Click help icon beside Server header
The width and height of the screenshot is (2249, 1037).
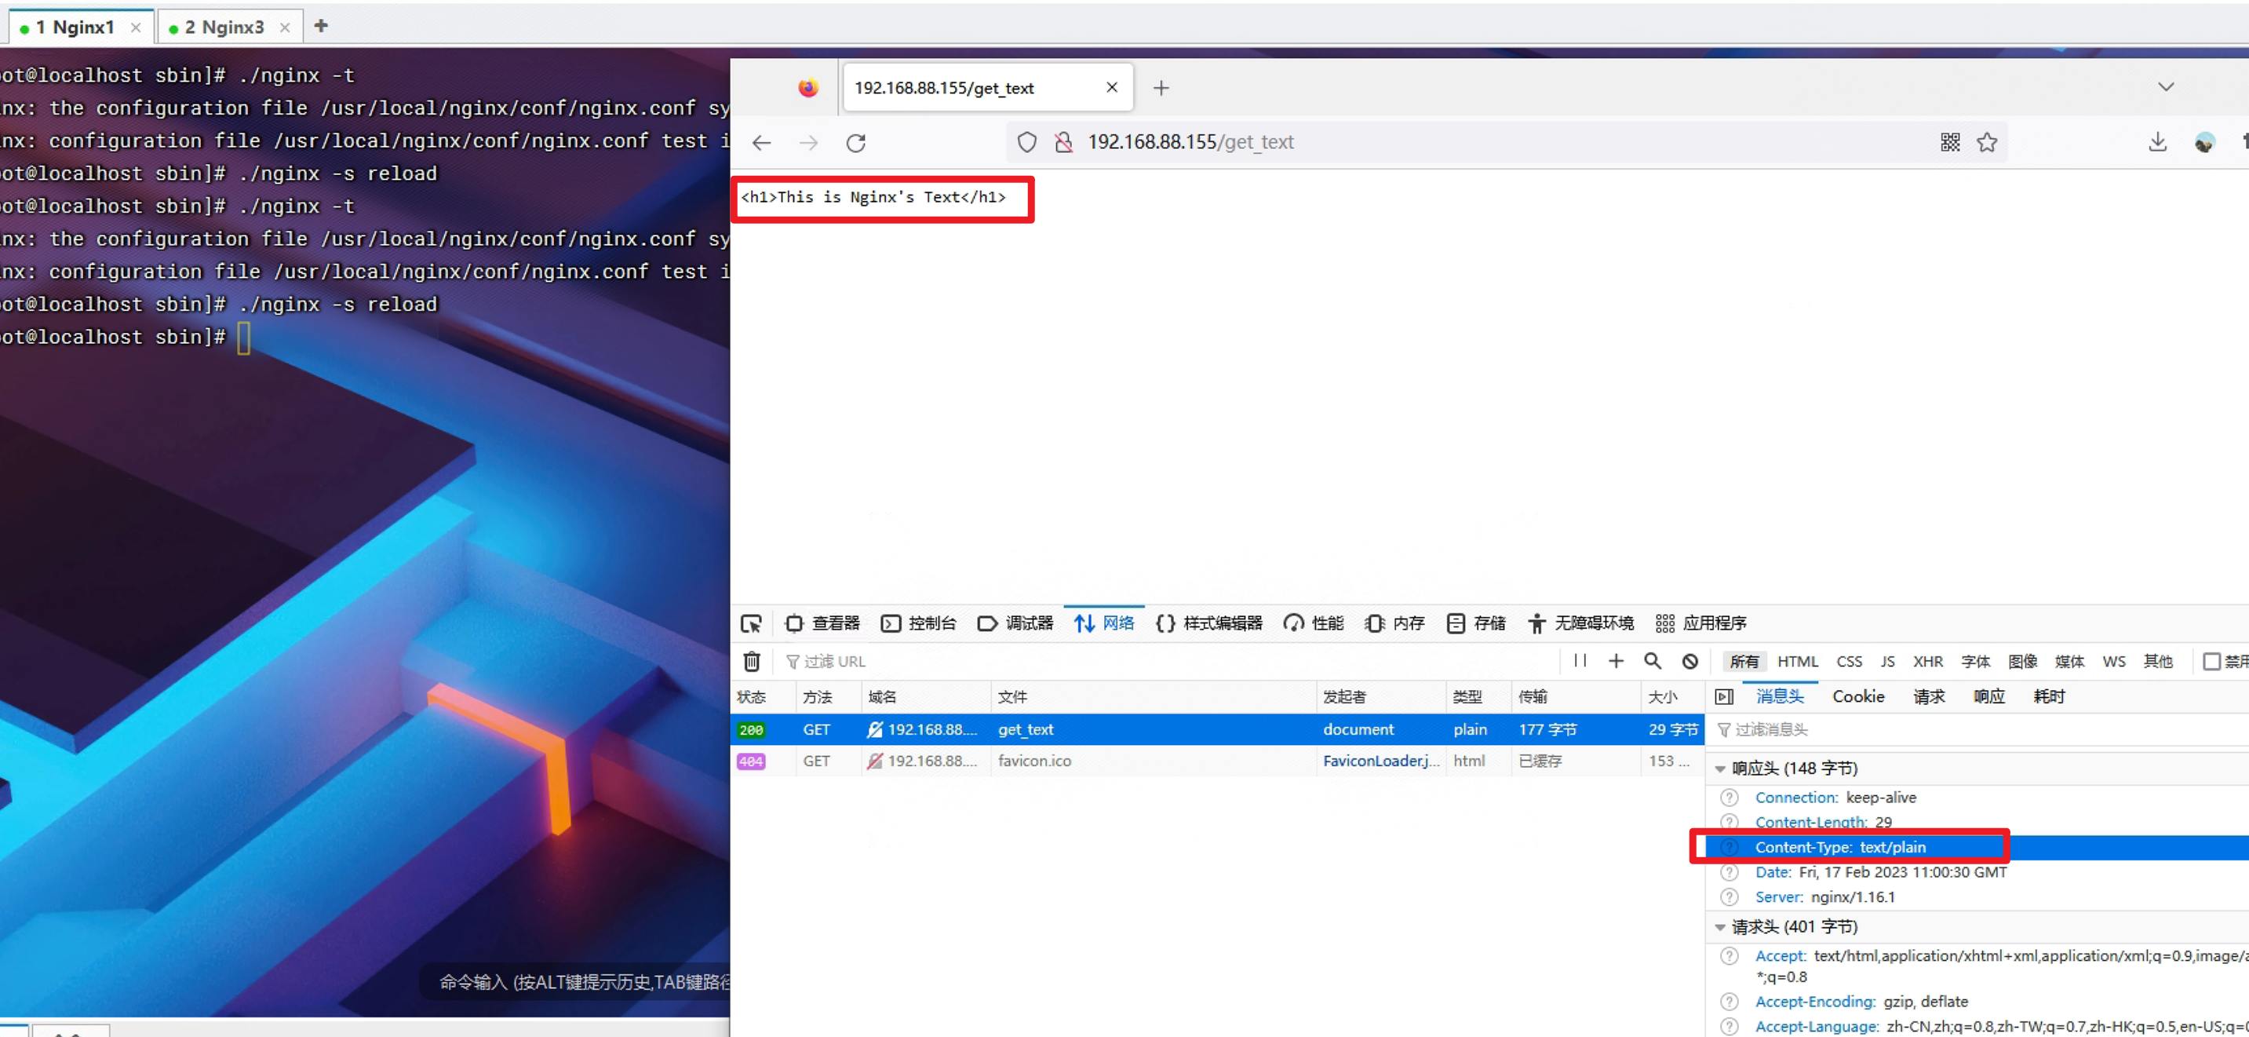pos(1729,897)
